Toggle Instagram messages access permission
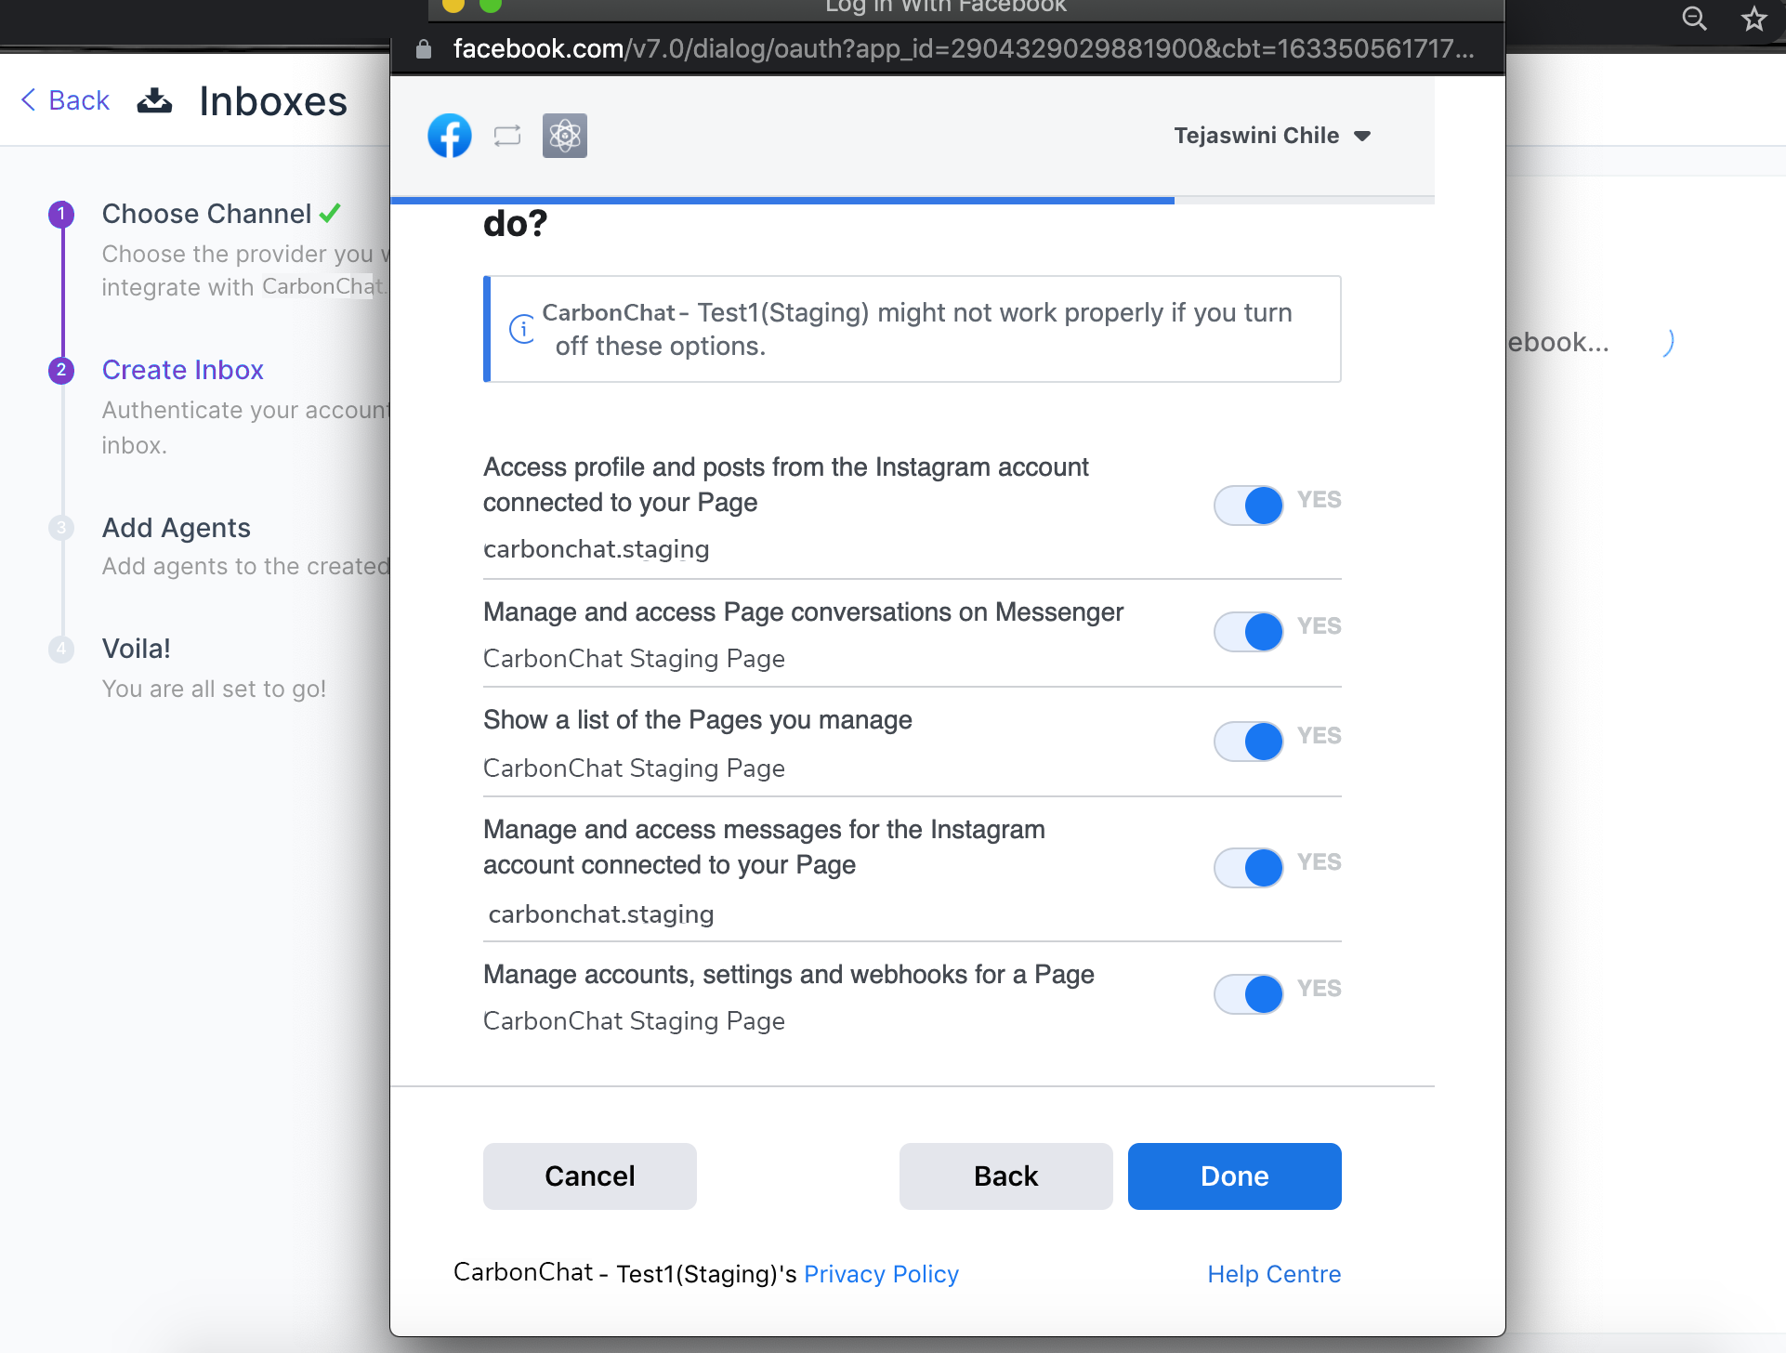 coord(1249,868)
